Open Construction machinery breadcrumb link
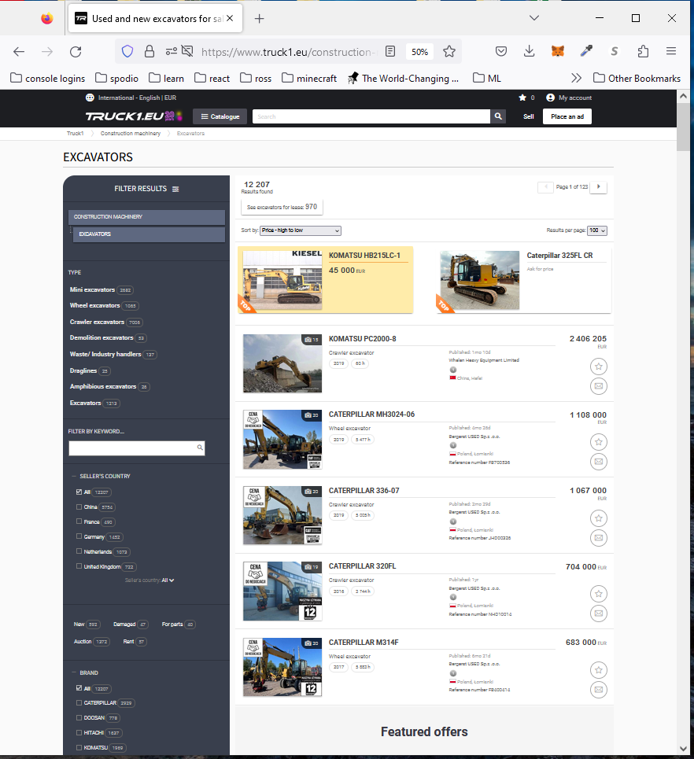Image resolution: width=694 pixels, height=759 pixels. (x=131, y=133)
